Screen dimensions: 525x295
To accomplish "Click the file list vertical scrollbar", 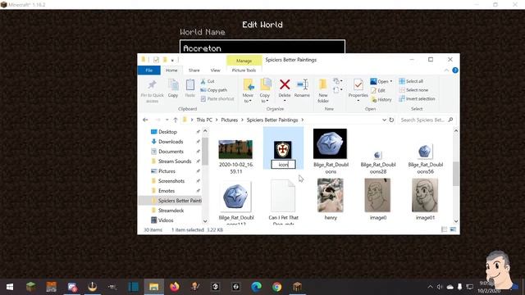I will [x=456, y=174].
